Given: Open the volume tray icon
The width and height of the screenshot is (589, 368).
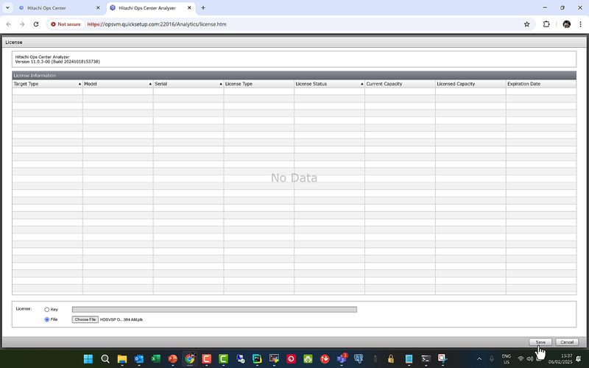Looking at the screenshot, I should 530,359.
